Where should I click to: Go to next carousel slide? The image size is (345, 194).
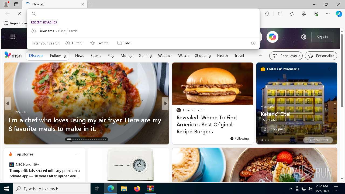165,103
